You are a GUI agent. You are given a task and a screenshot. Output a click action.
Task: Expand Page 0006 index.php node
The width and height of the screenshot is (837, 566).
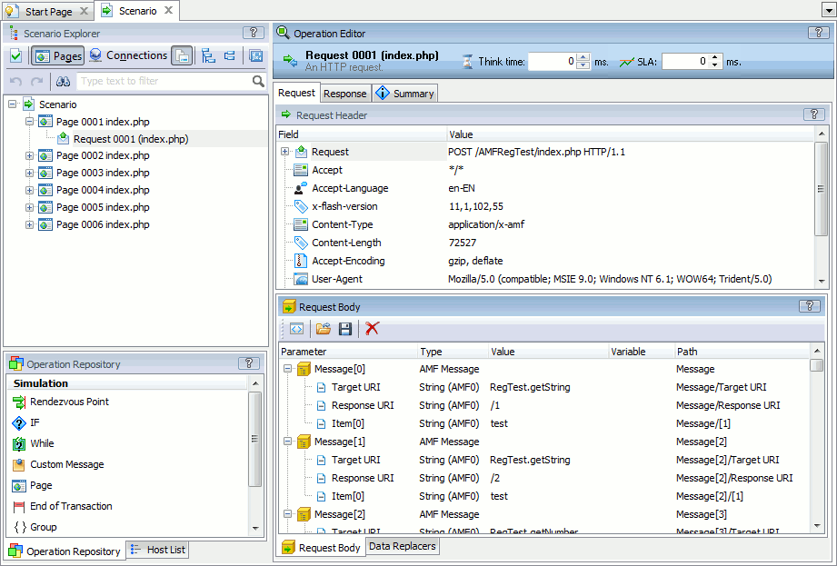tap(29, 224)
